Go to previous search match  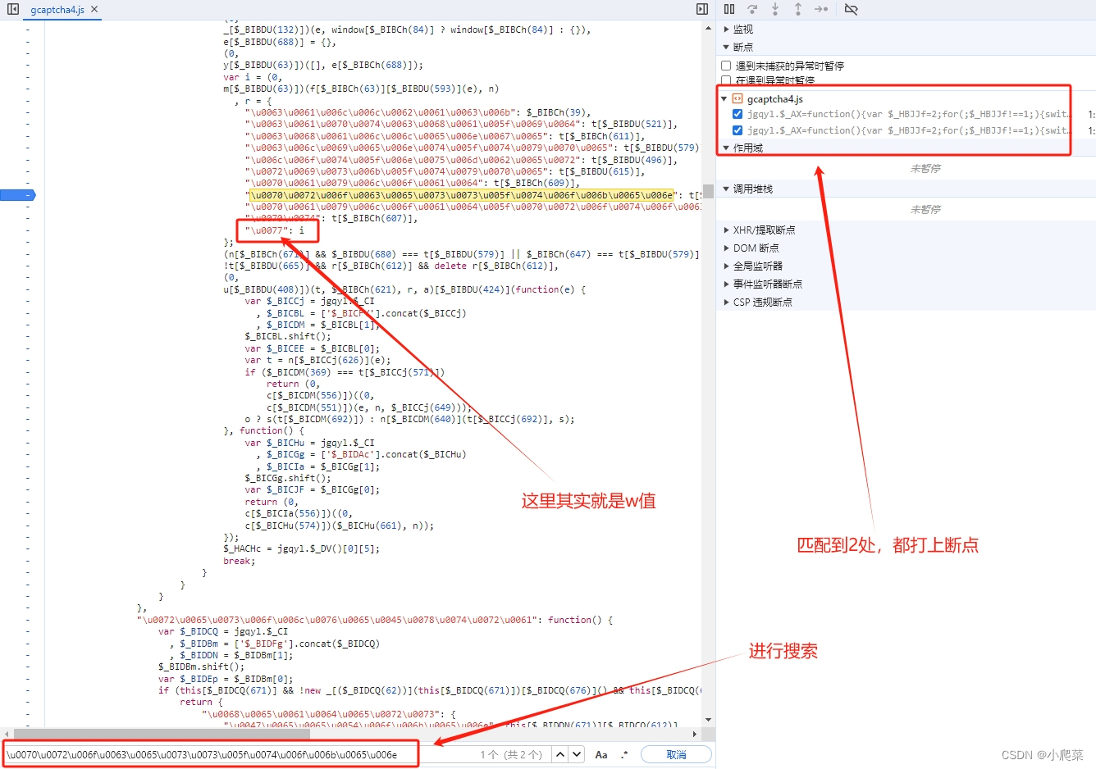tap(560, 754)
